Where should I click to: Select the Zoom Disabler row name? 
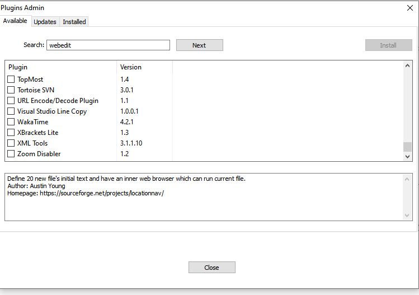pos(39,154)
